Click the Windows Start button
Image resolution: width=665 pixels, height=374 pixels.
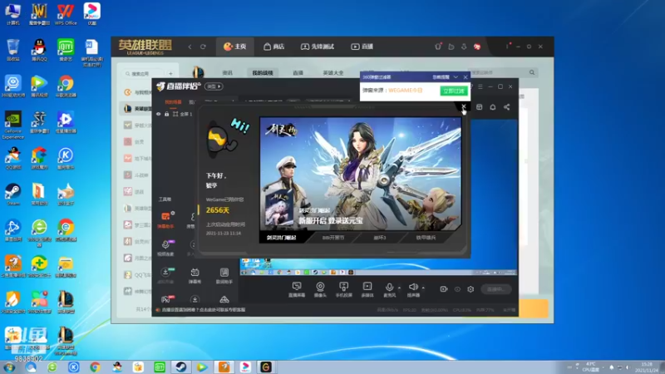[x=9, y=367]
